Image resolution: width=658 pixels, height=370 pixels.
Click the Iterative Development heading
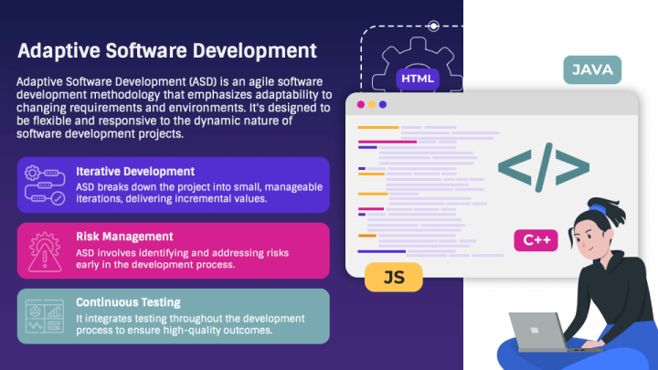pos(135,172)
